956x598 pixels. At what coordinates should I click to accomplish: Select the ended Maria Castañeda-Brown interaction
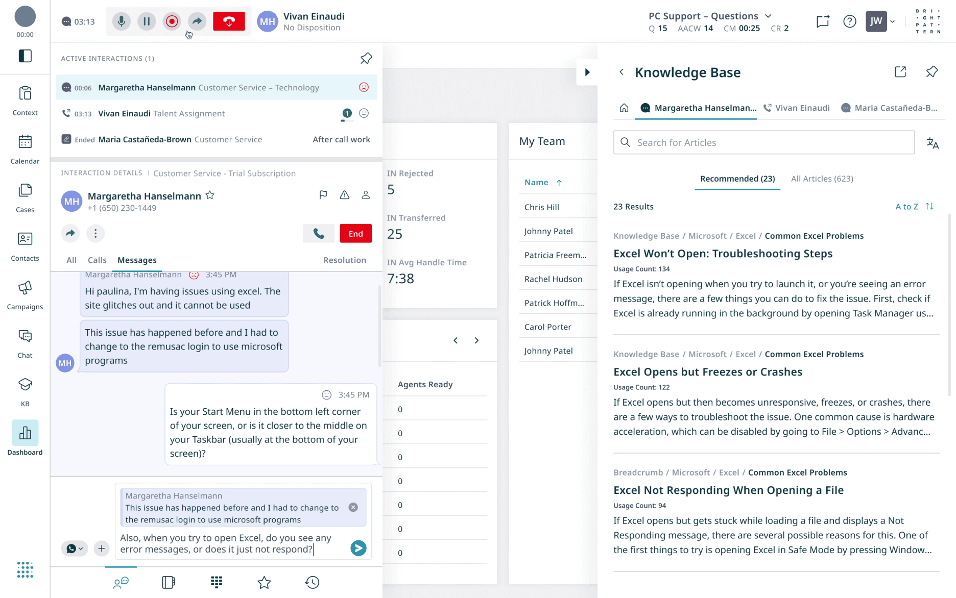(x=217, y=139)
